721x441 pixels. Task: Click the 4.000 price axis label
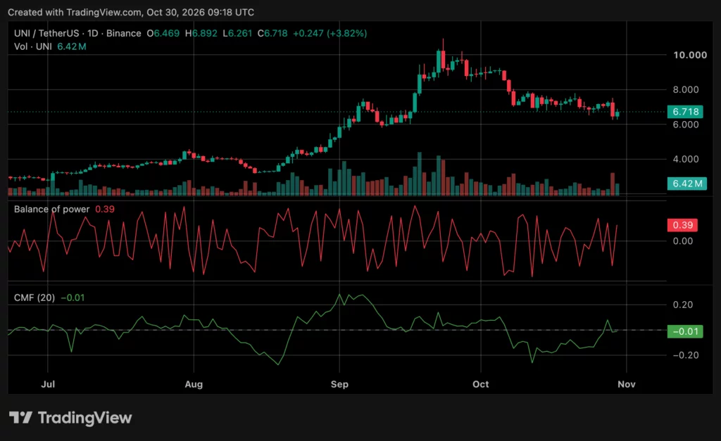[x=686, y=159]
